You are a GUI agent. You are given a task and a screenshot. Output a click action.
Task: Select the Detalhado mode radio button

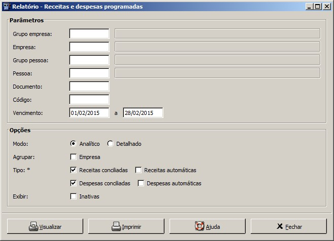click(110, 144)
